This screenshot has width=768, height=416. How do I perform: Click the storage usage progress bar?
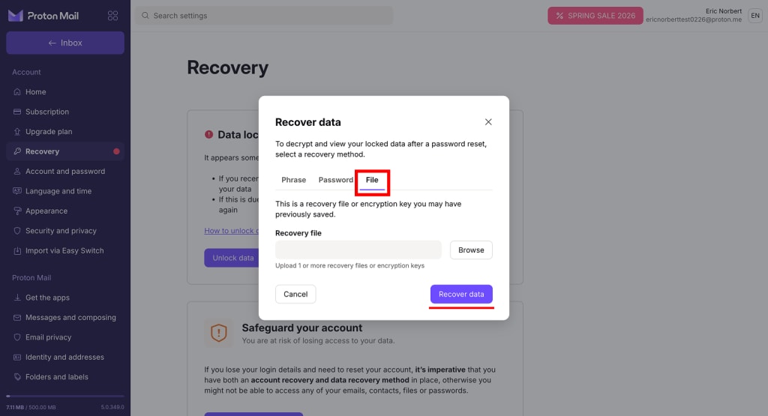pyautogui.click(x=64, y=396)
